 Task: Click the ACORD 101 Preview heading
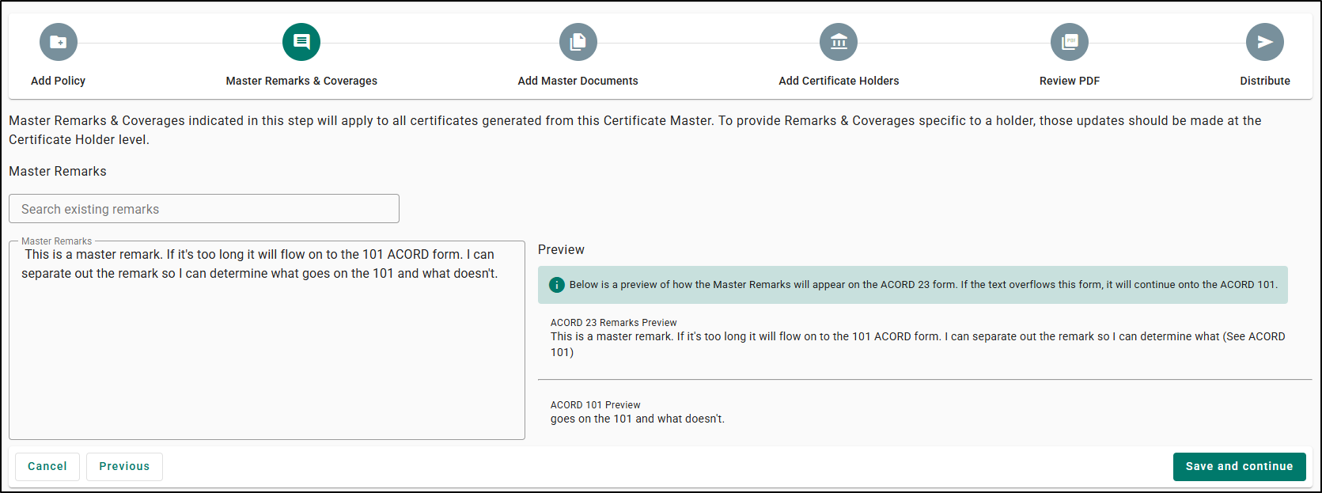pyautogui.click(x=596, y=405)
